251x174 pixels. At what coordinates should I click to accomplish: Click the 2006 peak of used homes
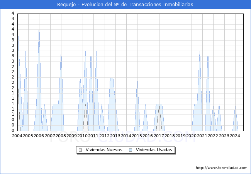pyautogui.click(x=39, y=31)
